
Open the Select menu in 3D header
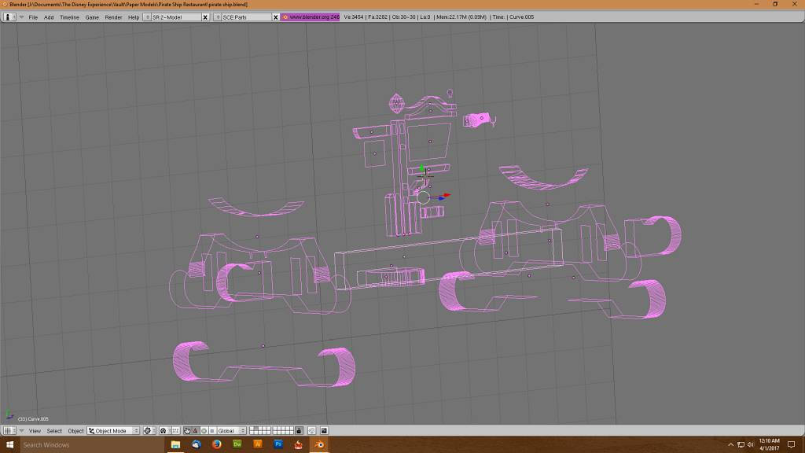(54, 431)
